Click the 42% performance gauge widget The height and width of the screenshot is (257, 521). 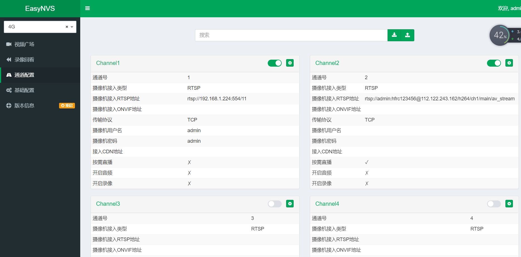[500, 35]
